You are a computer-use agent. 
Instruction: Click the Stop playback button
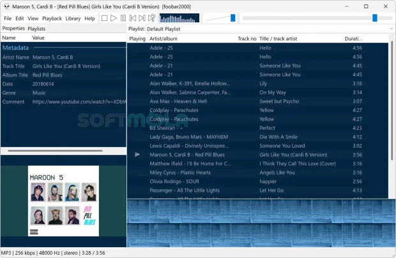point(104,18)
